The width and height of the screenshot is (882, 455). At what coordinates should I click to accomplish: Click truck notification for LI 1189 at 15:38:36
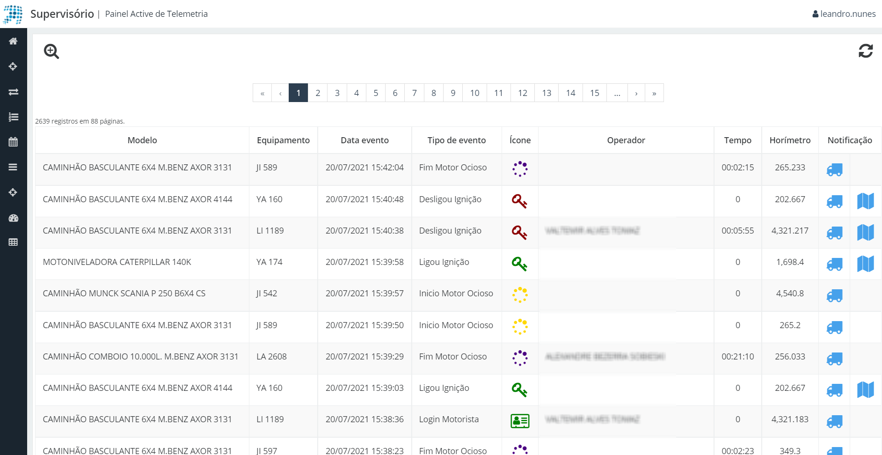834,422
